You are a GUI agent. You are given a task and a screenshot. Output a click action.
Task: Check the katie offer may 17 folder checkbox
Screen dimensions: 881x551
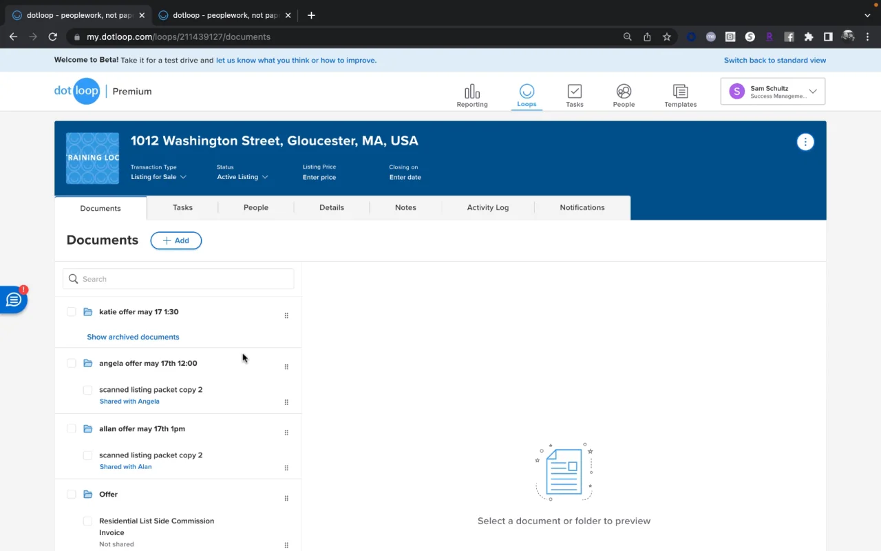(72, 312)
